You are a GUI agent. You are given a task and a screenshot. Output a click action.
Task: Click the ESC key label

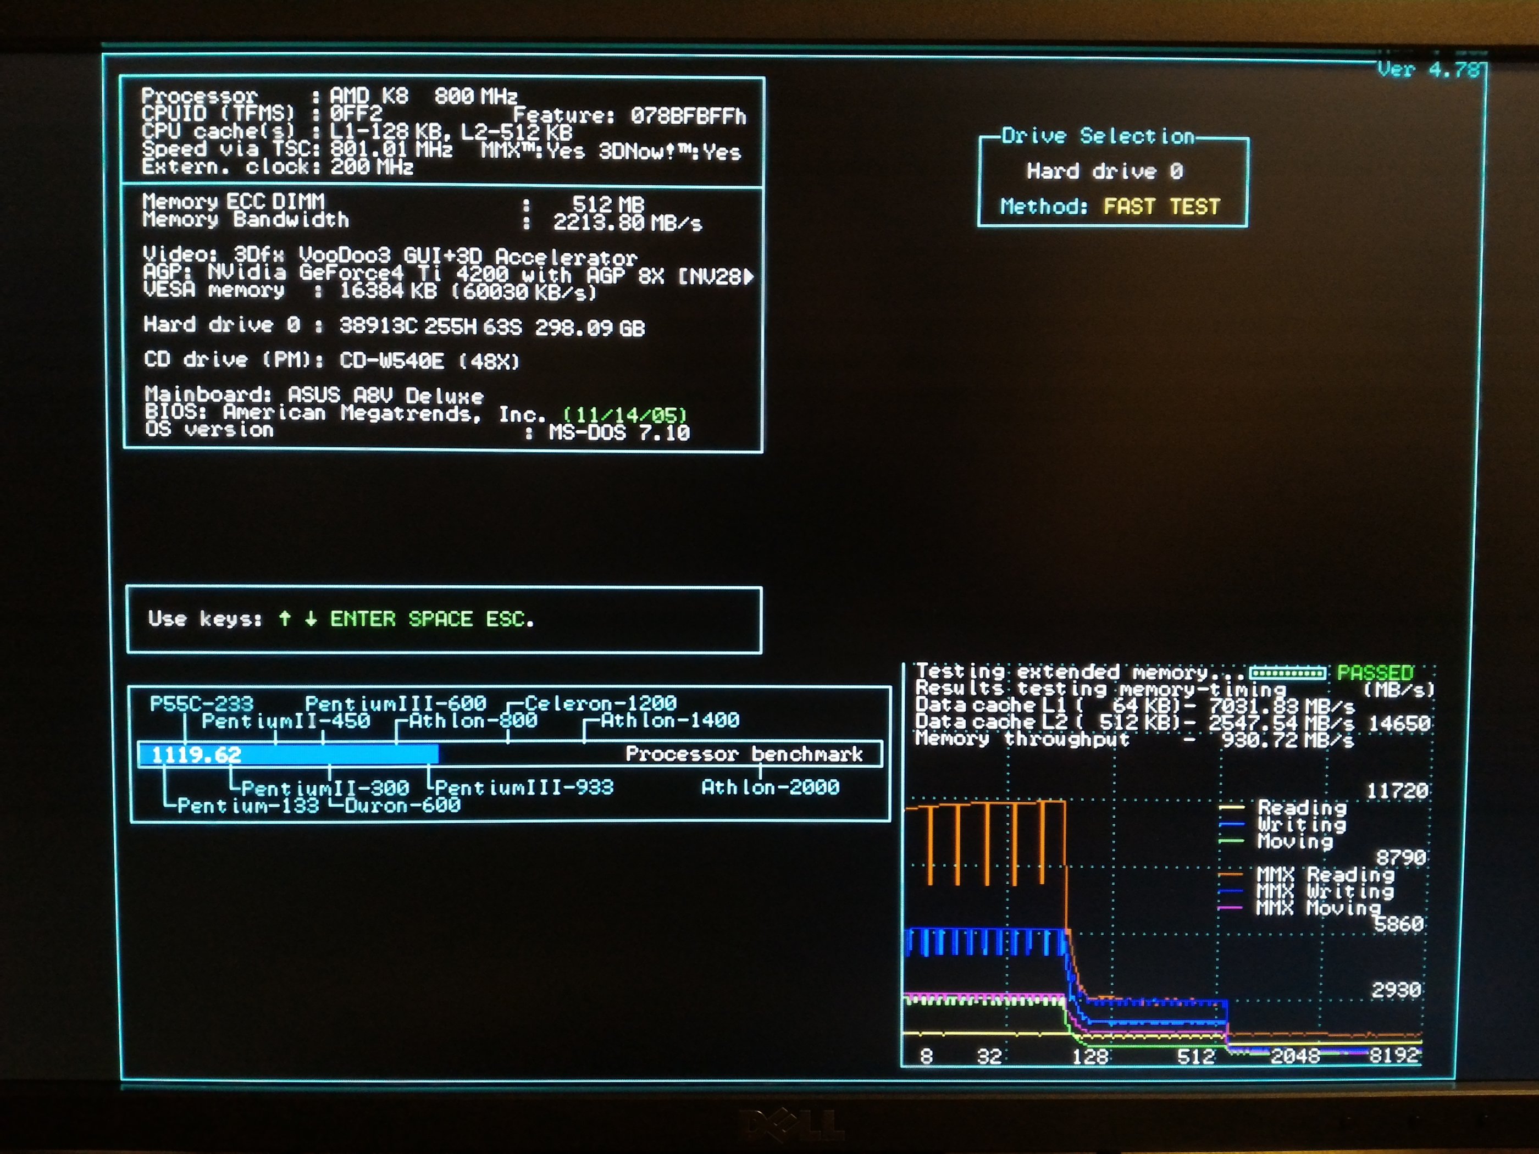coord(507,618)
